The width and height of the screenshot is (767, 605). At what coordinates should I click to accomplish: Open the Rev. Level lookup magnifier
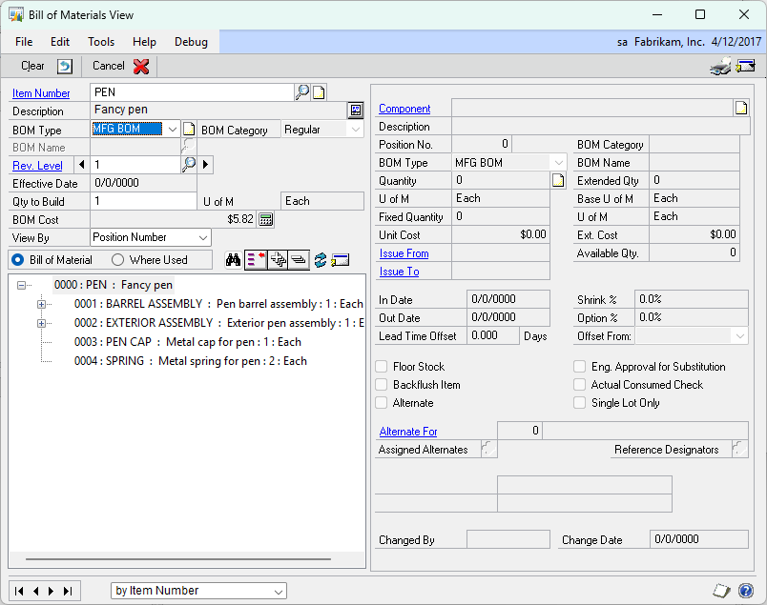pyautogui.click(x=188, y=165)
